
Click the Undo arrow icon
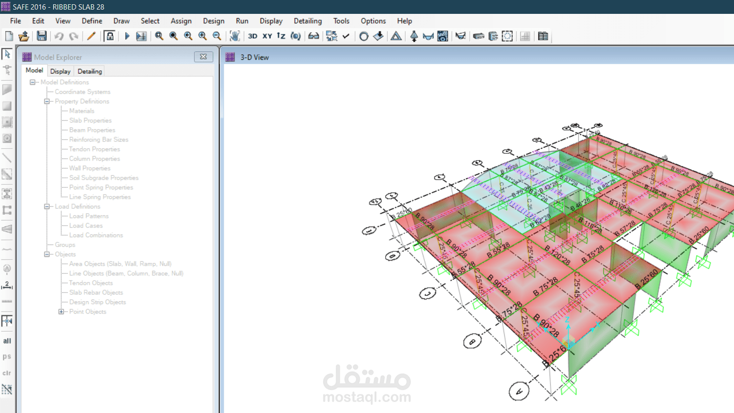click(59, 36)
